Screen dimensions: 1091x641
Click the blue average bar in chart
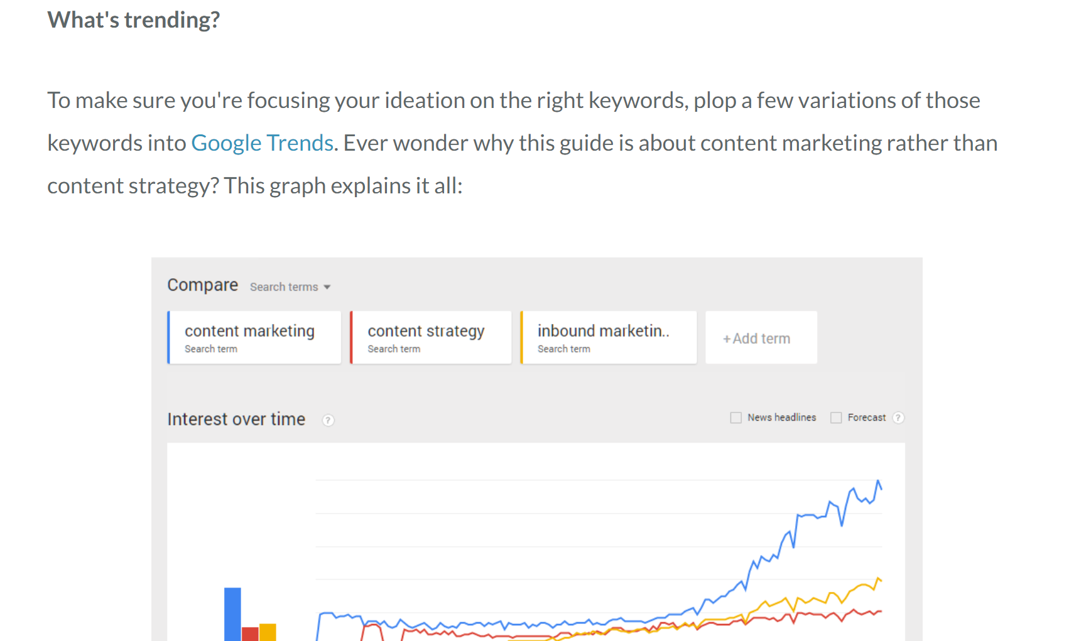tap(232, 614)
